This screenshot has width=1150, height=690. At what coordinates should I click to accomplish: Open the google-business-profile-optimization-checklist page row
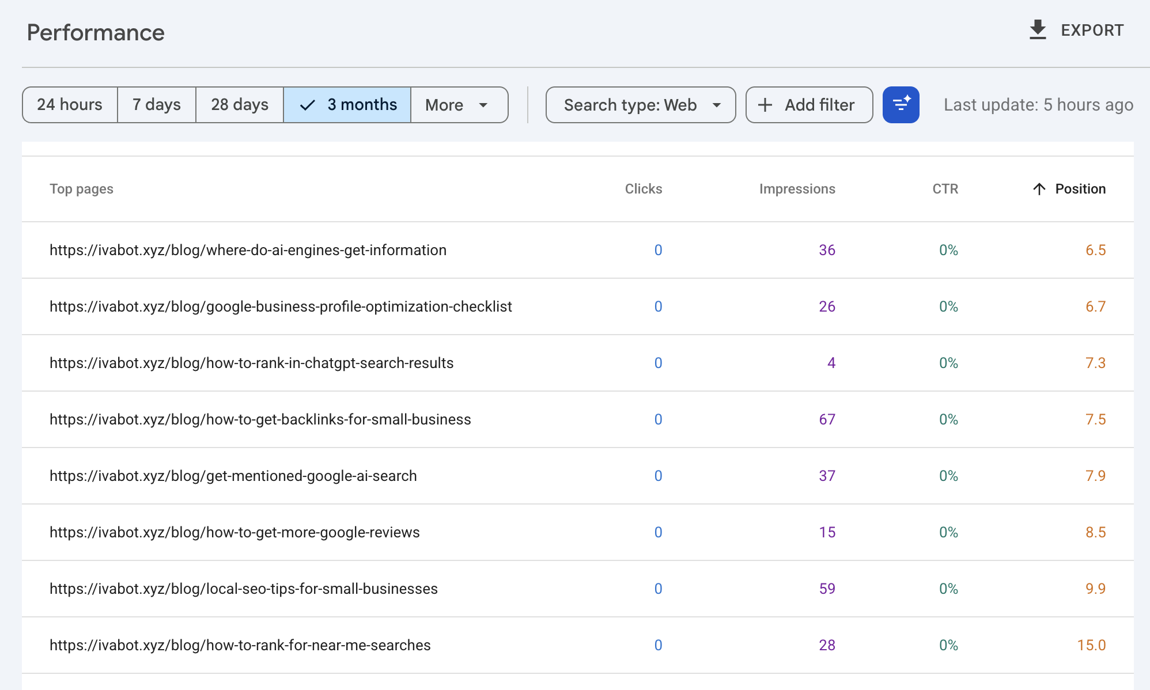[578, 306]
